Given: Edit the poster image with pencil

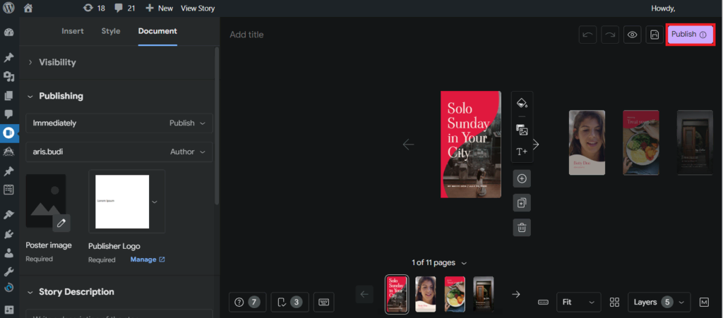Looking at the screenshot, I should point(61,224).
